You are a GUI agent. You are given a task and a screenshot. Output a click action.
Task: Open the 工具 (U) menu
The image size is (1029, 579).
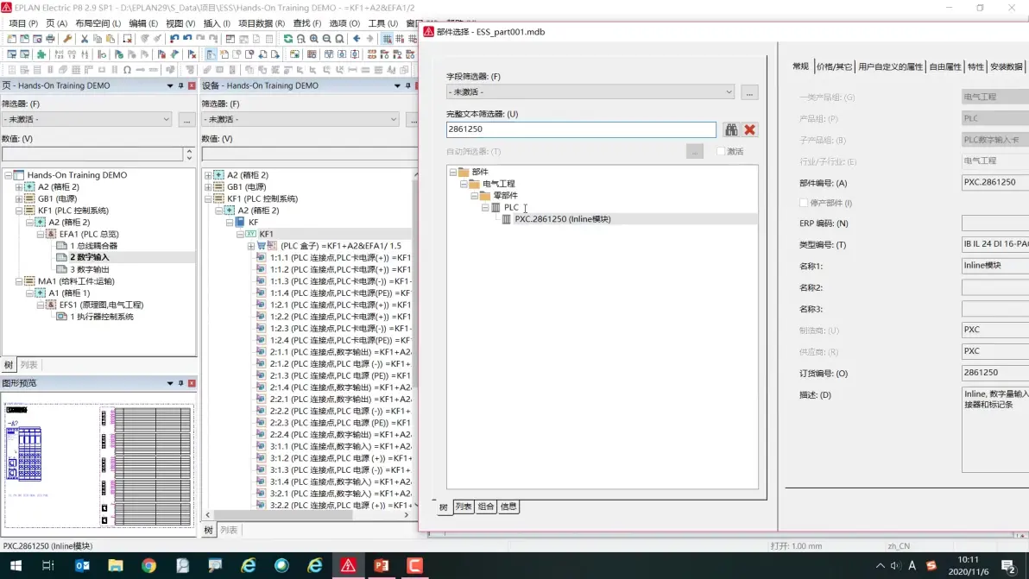(x=382, y=23)
